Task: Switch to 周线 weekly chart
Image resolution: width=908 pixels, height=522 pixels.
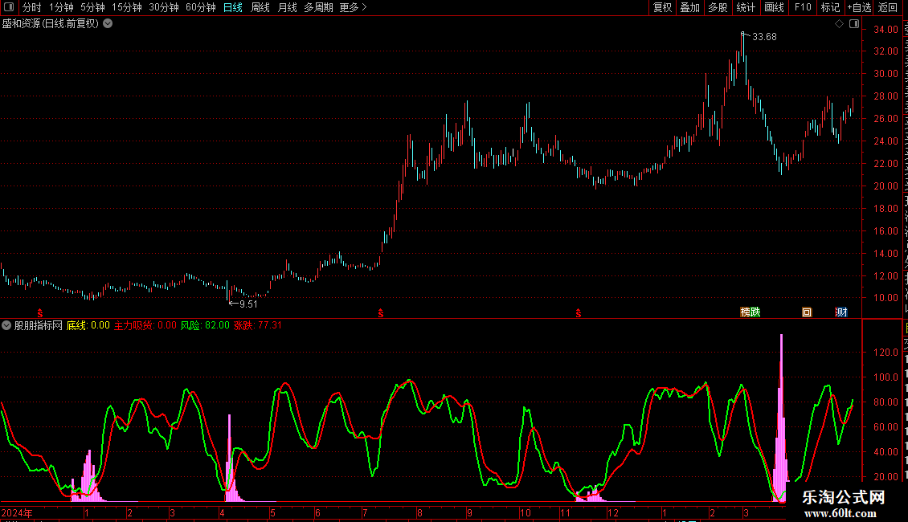Action: click(x=260, y=7)
